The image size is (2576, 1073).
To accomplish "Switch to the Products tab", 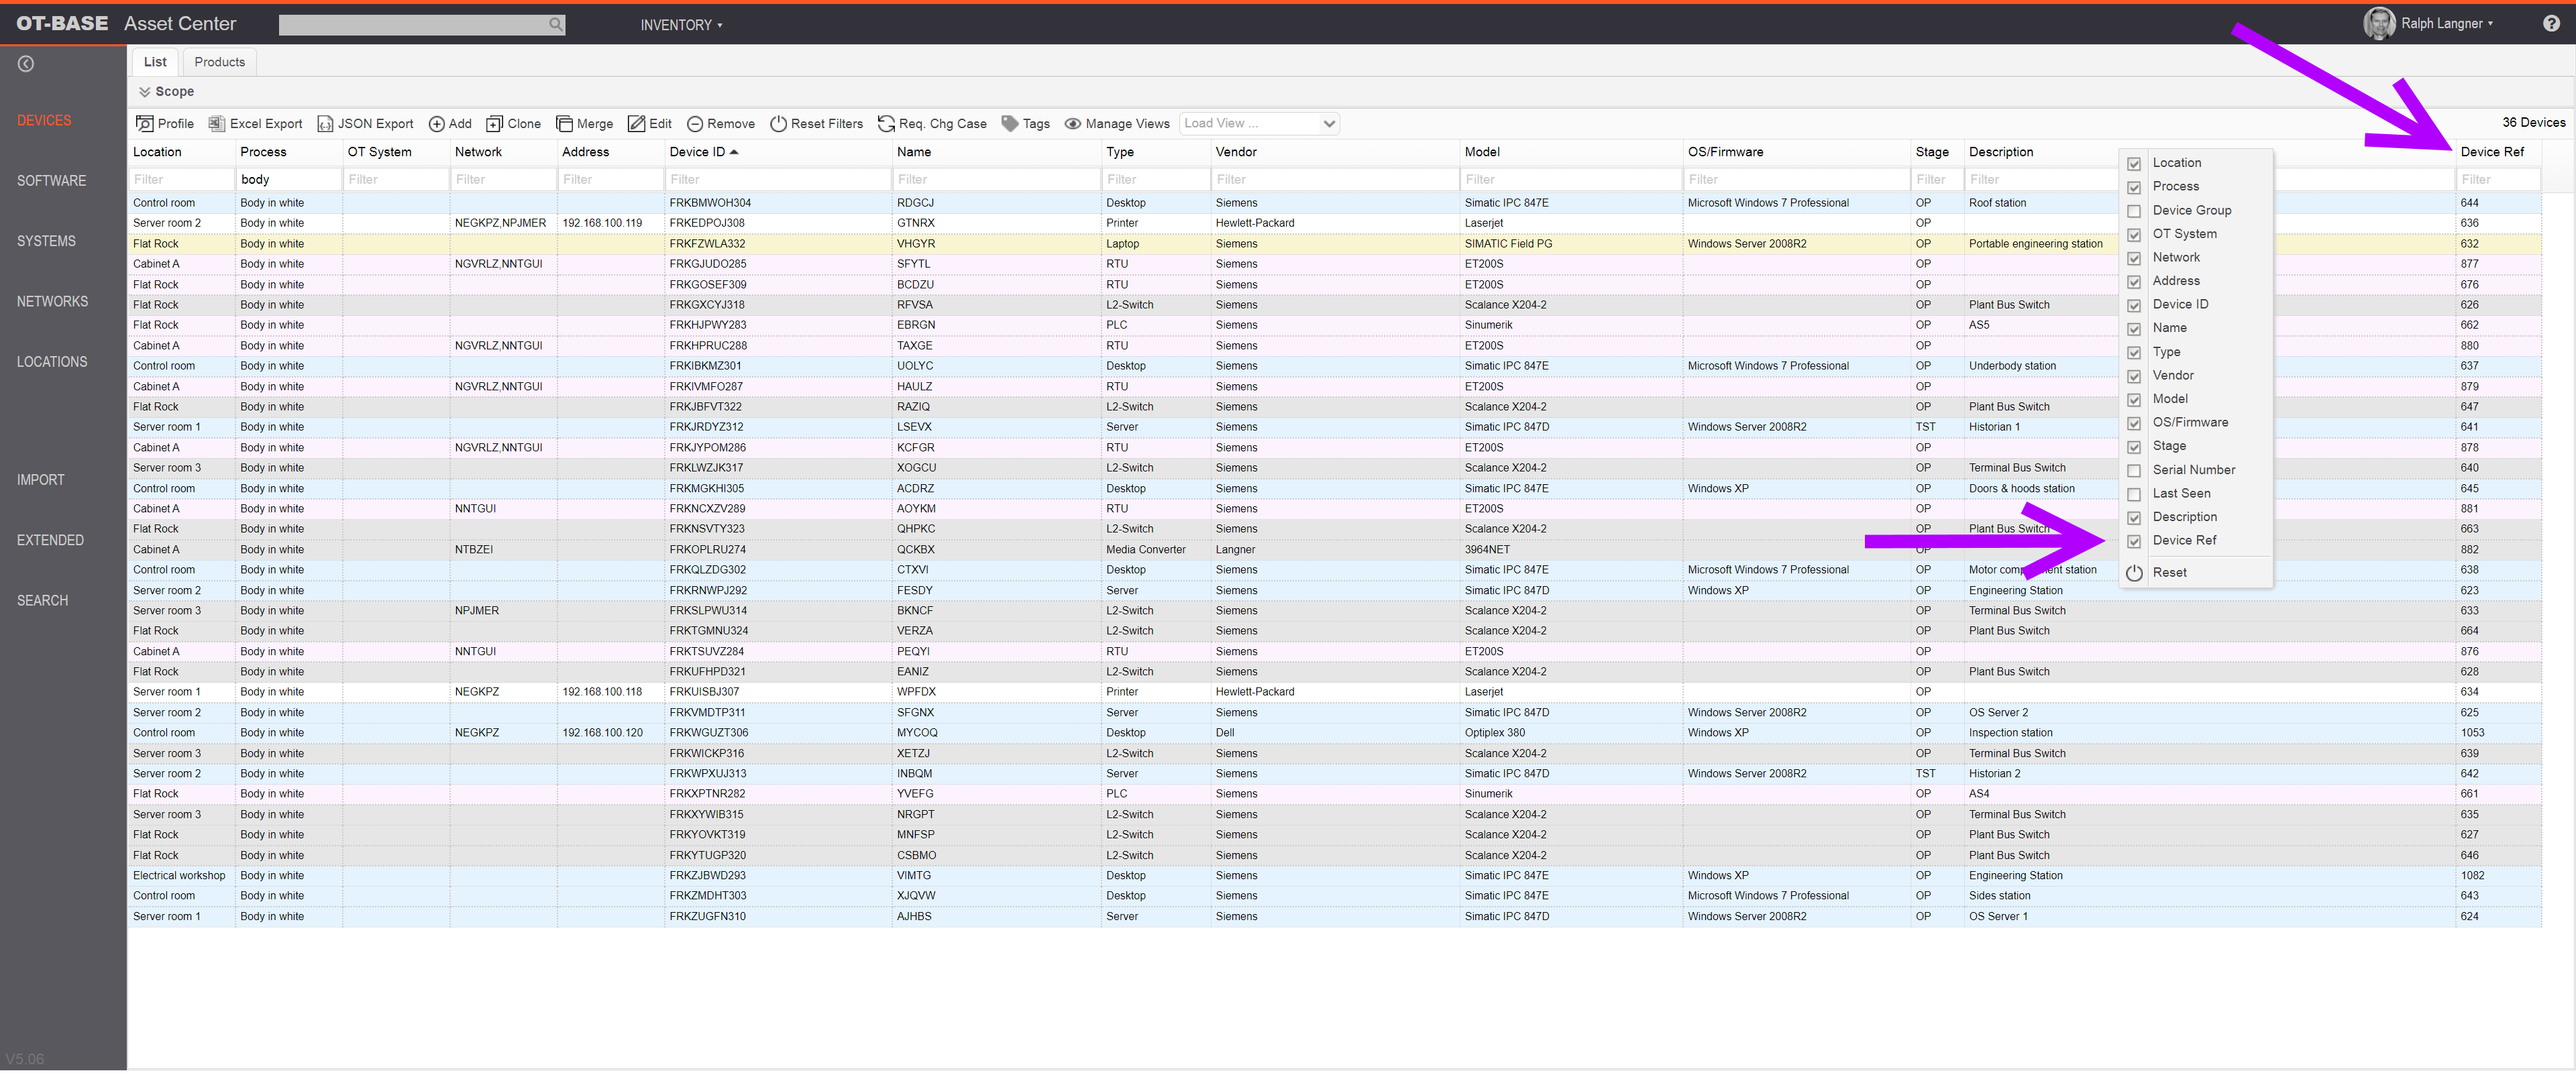I will click(x=220, y=62).
